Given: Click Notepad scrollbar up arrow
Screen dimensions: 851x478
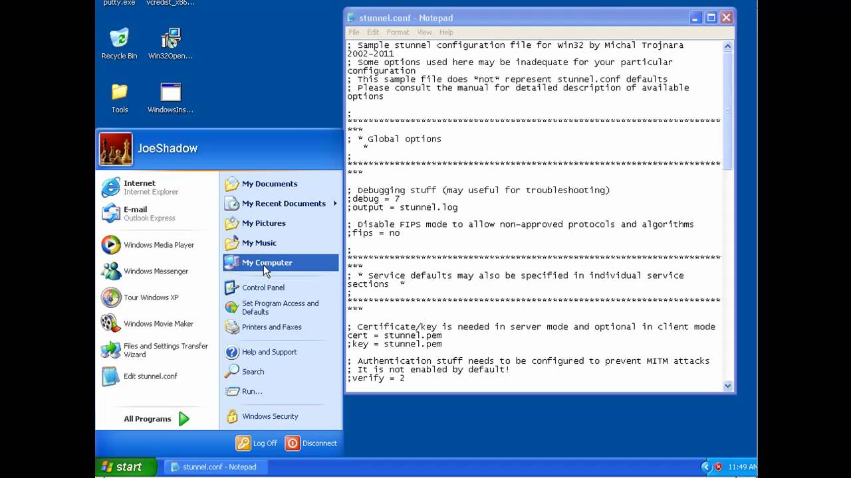Looking at the screenshot, I should point(727,46).
